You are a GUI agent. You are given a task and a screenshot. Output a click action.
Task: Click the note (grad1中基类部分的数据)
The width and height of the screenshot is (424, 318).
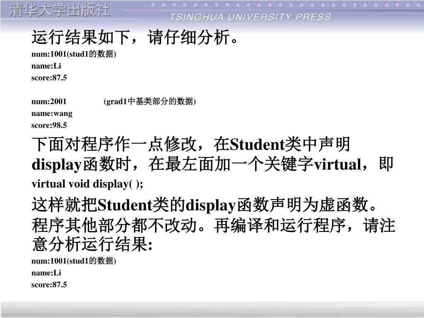tap(149, 101)
